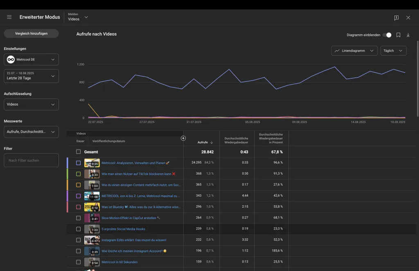
Task: Open the Letzte 28 Tage date dropdown
Action: click(x=31, y=76)
